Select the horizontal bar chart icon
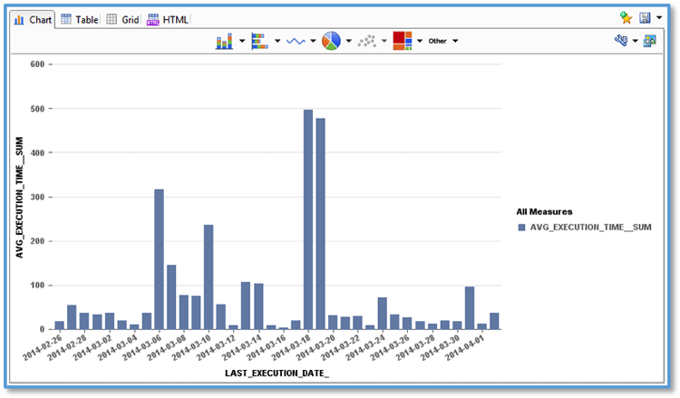 (259, 41)
